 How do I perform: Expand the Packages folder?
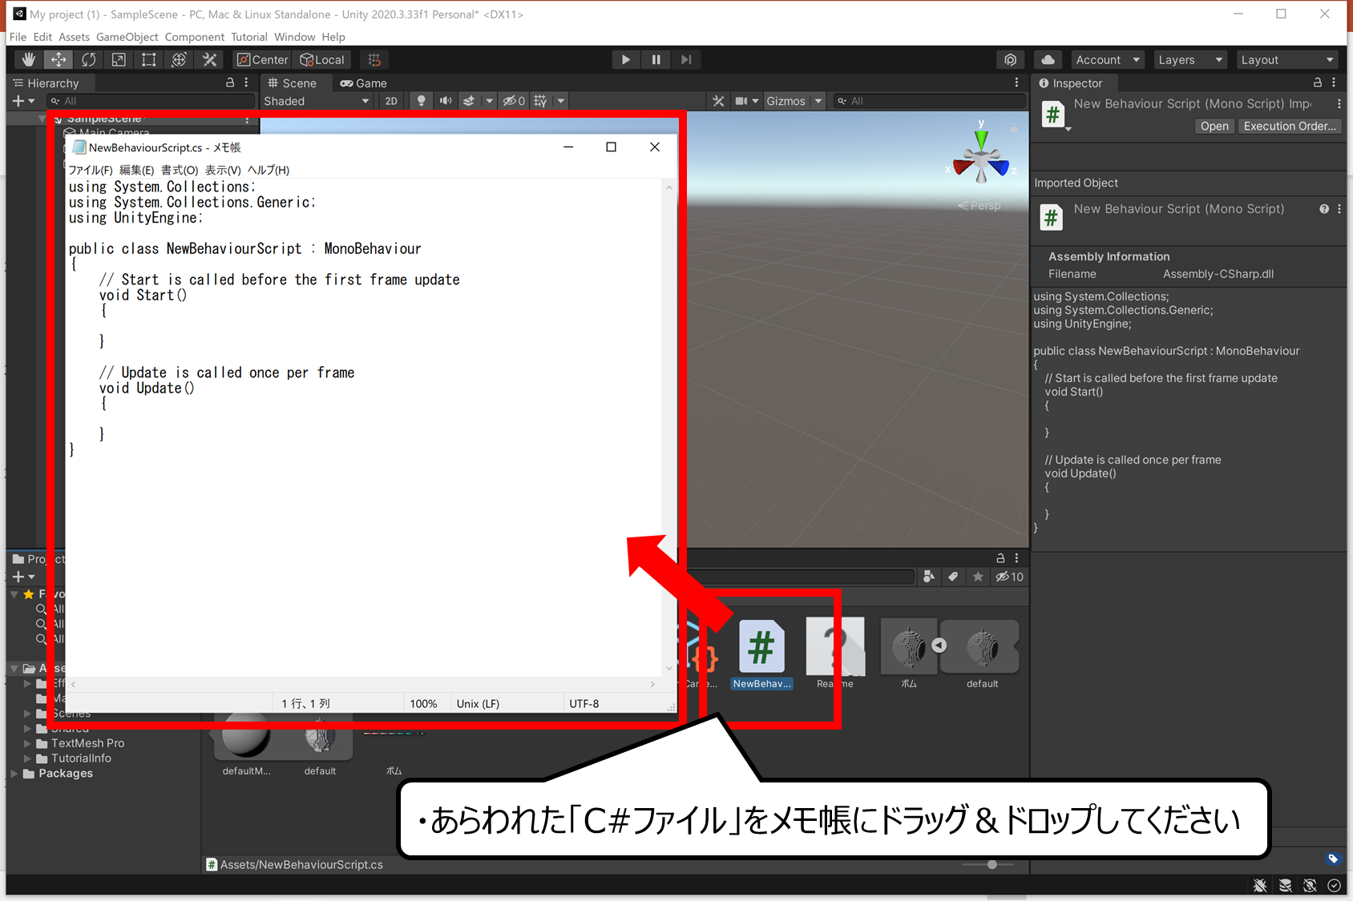pos(14,774)
